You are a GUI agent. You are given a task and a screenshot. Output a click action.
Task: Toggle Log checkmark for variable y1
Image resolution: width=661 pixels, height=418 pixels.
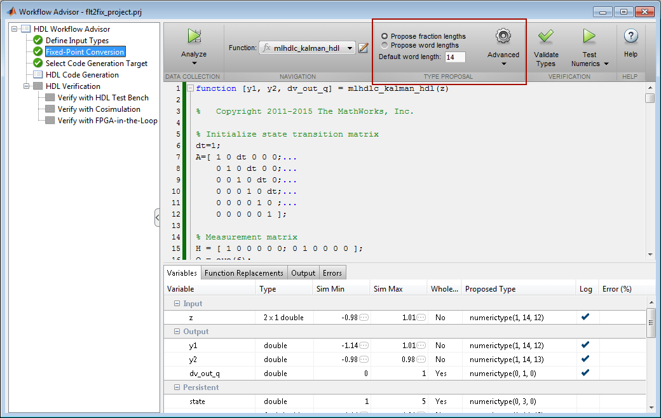pyautogui.click(x=585, y=345)
